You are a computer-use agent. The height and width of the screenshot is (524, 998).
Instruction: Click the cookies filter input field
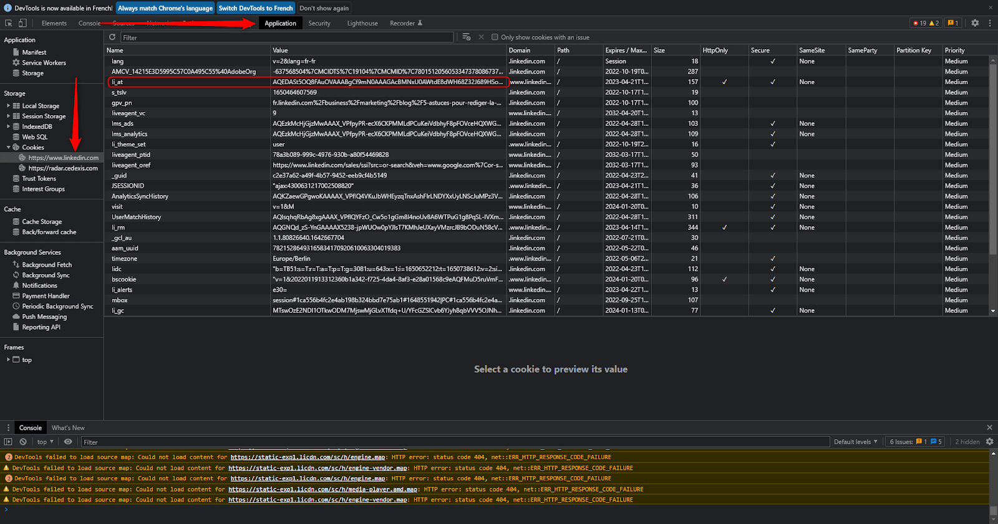coord(287,37)
